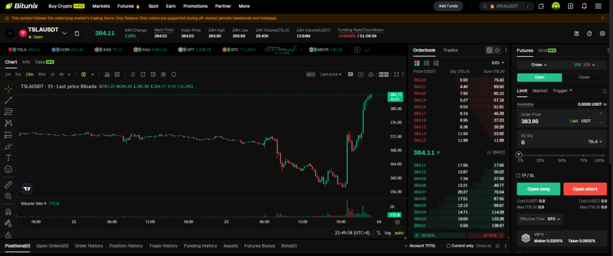
Task: Switch to the Trades tab
Action: click(x=450, y=50)
